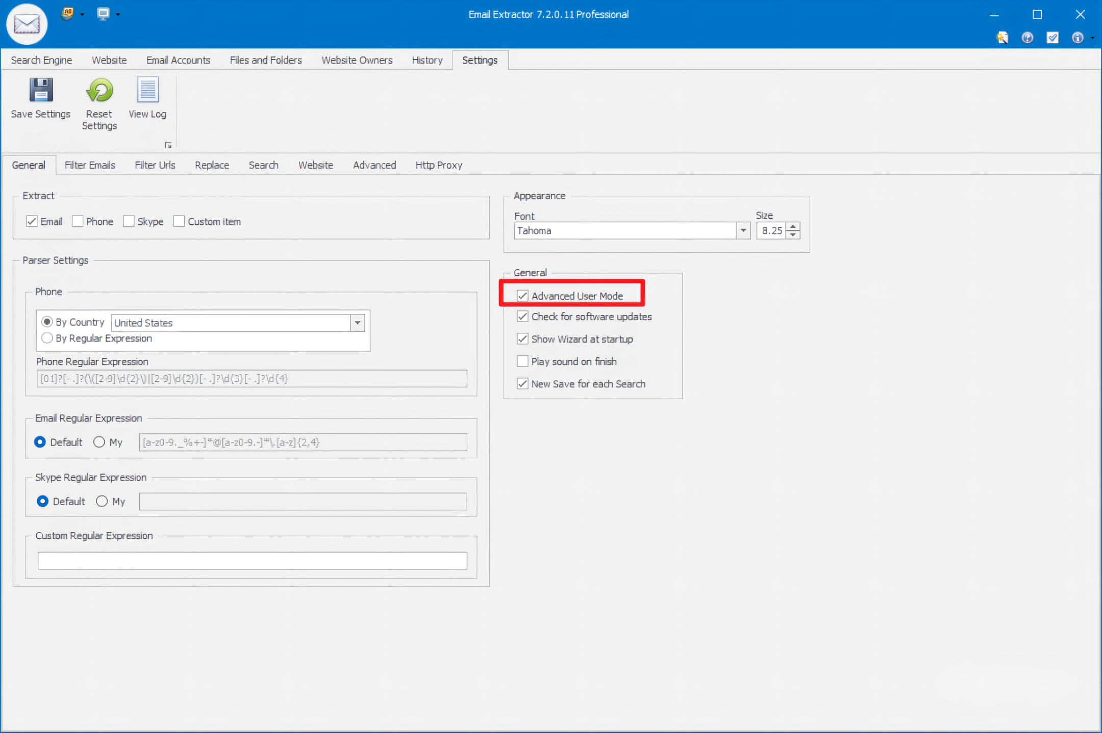Open the Filter Emails settings tab

coord(90,165)
